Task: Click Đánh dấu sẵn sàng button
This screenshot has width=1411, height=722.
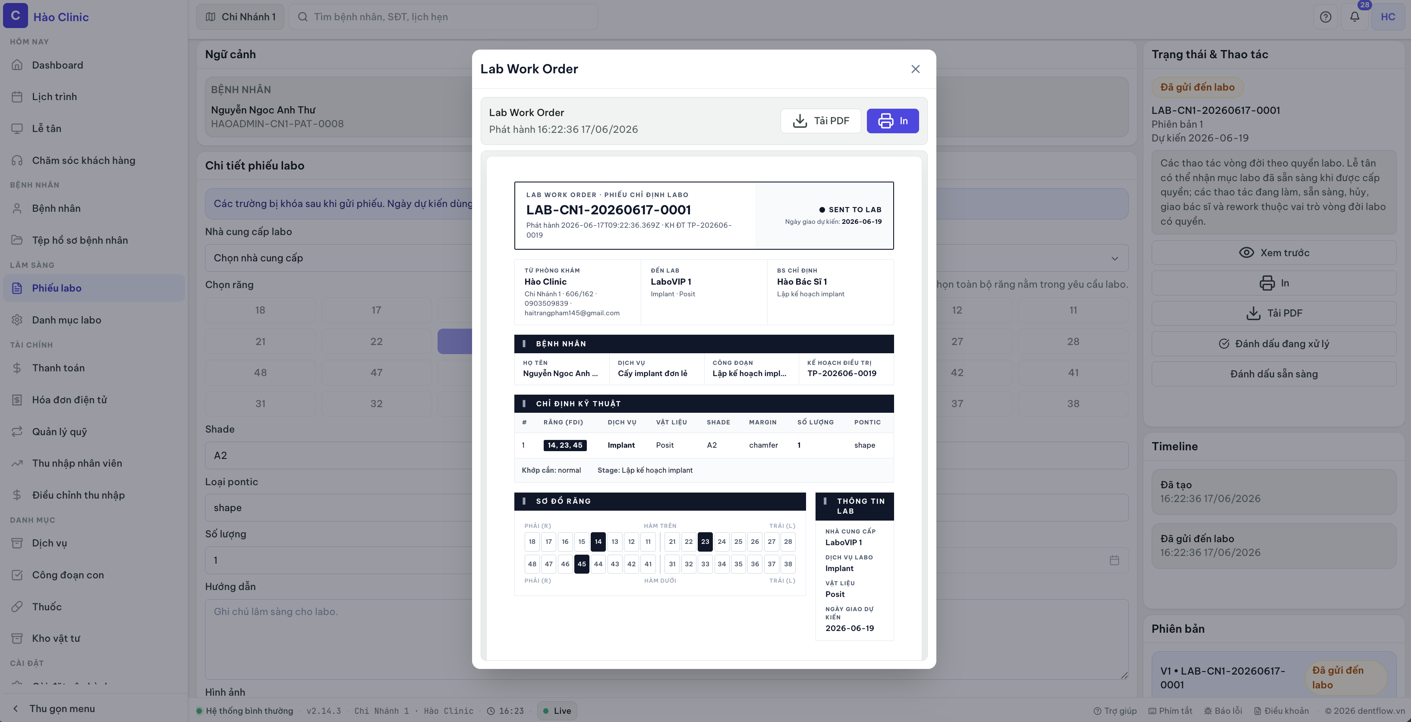Action: click(1273, 374)
